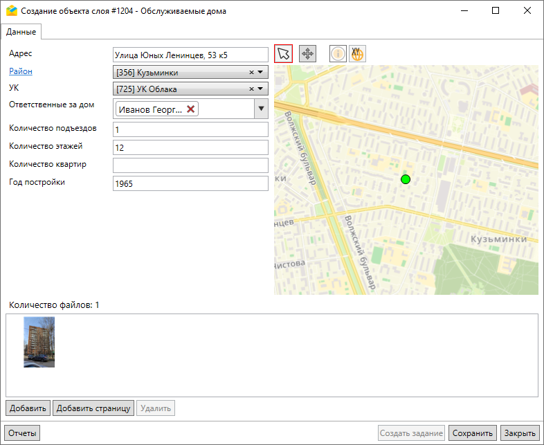Focus the Количество квартир input field
This screenshot has height=445, width=544.
[x=190, y=165]
